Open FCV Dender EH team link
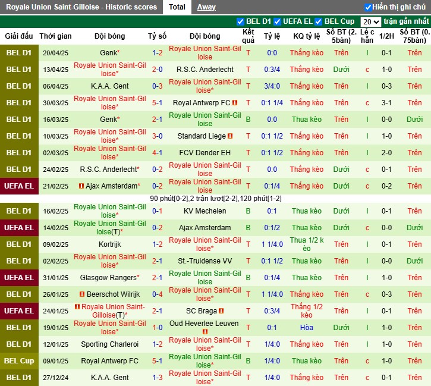The image size is (431, 386). tap(205, 153)
